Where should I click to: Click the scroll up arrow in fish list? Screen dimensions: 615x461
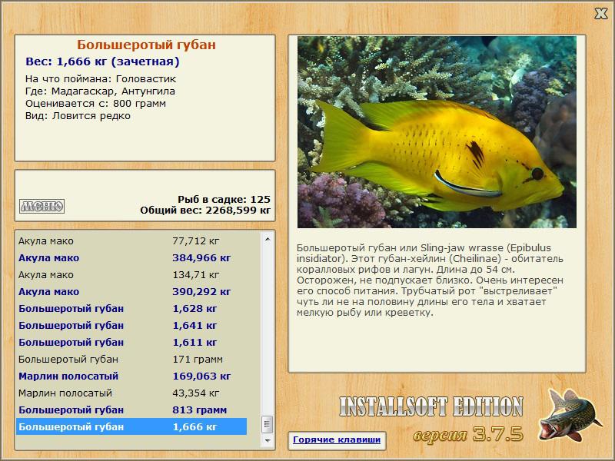(268, 239)
